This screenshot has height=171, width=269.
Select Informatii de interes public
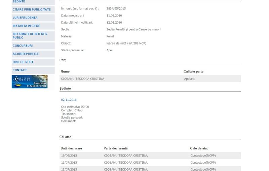point(30,36)
